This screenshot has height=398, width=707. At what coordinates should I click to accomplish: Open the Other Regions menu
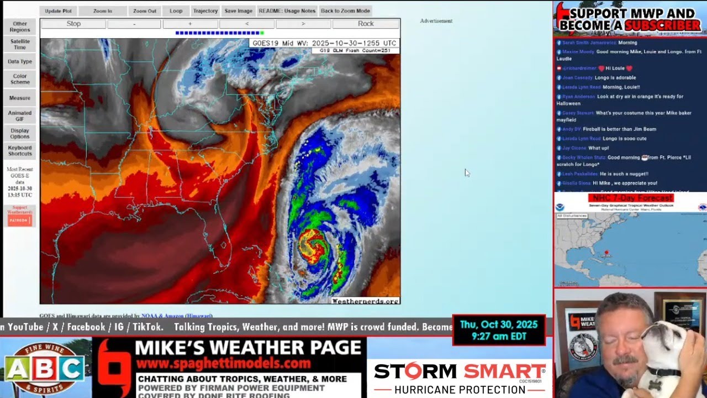(20, 27)
